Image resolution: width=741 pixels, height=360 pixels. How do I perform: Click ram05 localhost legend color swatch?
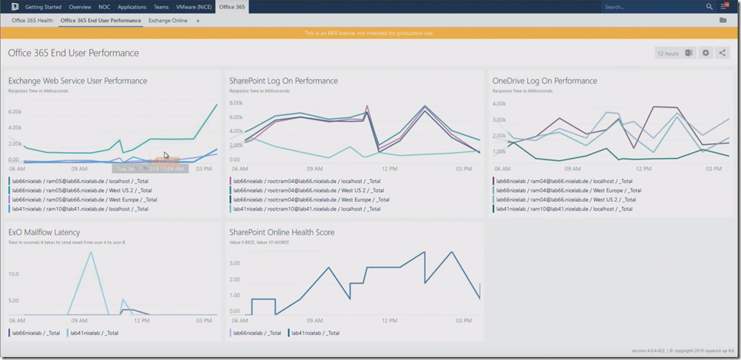[x=10, y=181]
